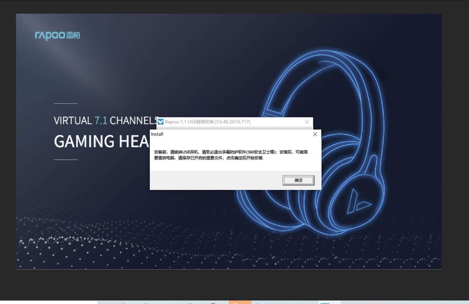
Task: Click the Rapoo installer logo in the title bar
Action: [x=160, y=122]
